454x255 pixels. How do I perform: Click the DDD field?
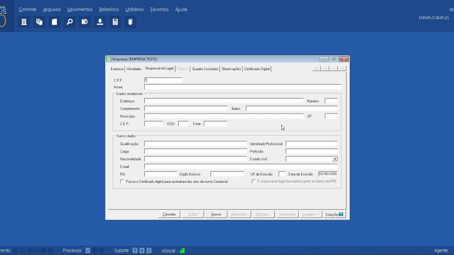pyautogui.click(x=183, y=124)
